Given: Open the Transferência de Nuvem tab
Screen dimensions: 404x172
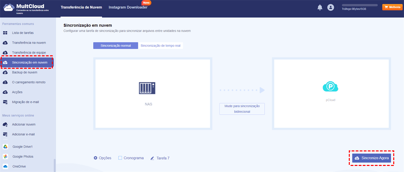Looking at the screenshot, I should coord(81,7).
